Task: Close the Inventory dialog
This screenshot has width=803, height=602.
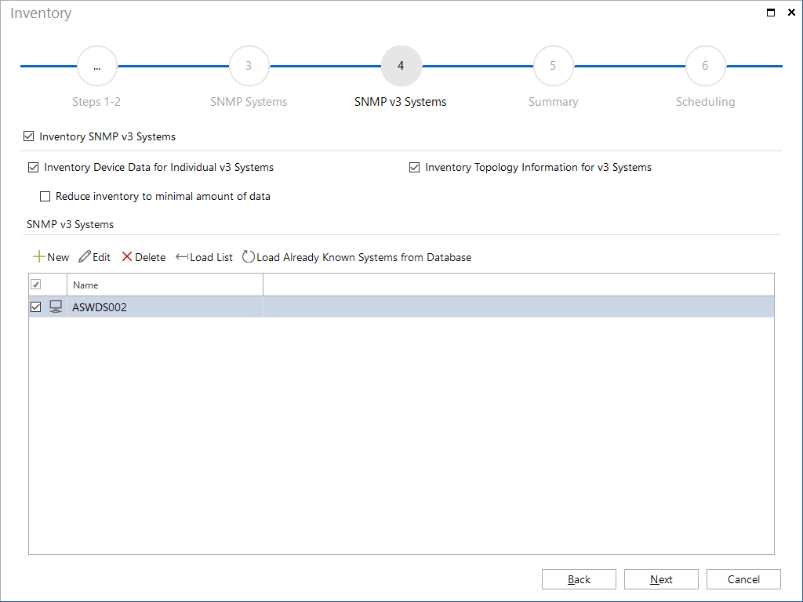Action: [791, 13]
